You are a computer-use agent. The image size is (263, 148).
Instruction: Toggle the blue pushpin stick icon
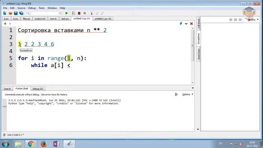[x=181, y=24]
